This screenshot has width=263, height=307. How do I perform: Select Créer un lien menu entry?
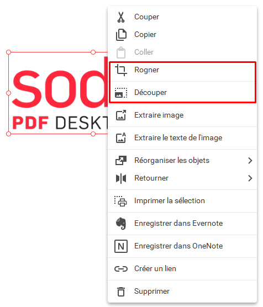pyautogui.click(x=182, y=268)
